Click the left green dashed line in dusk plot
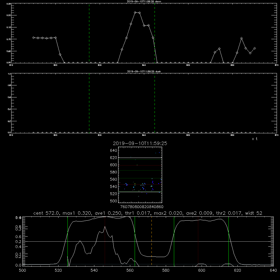The height and width of the screenshot is (280, 280). click(89, 103)
